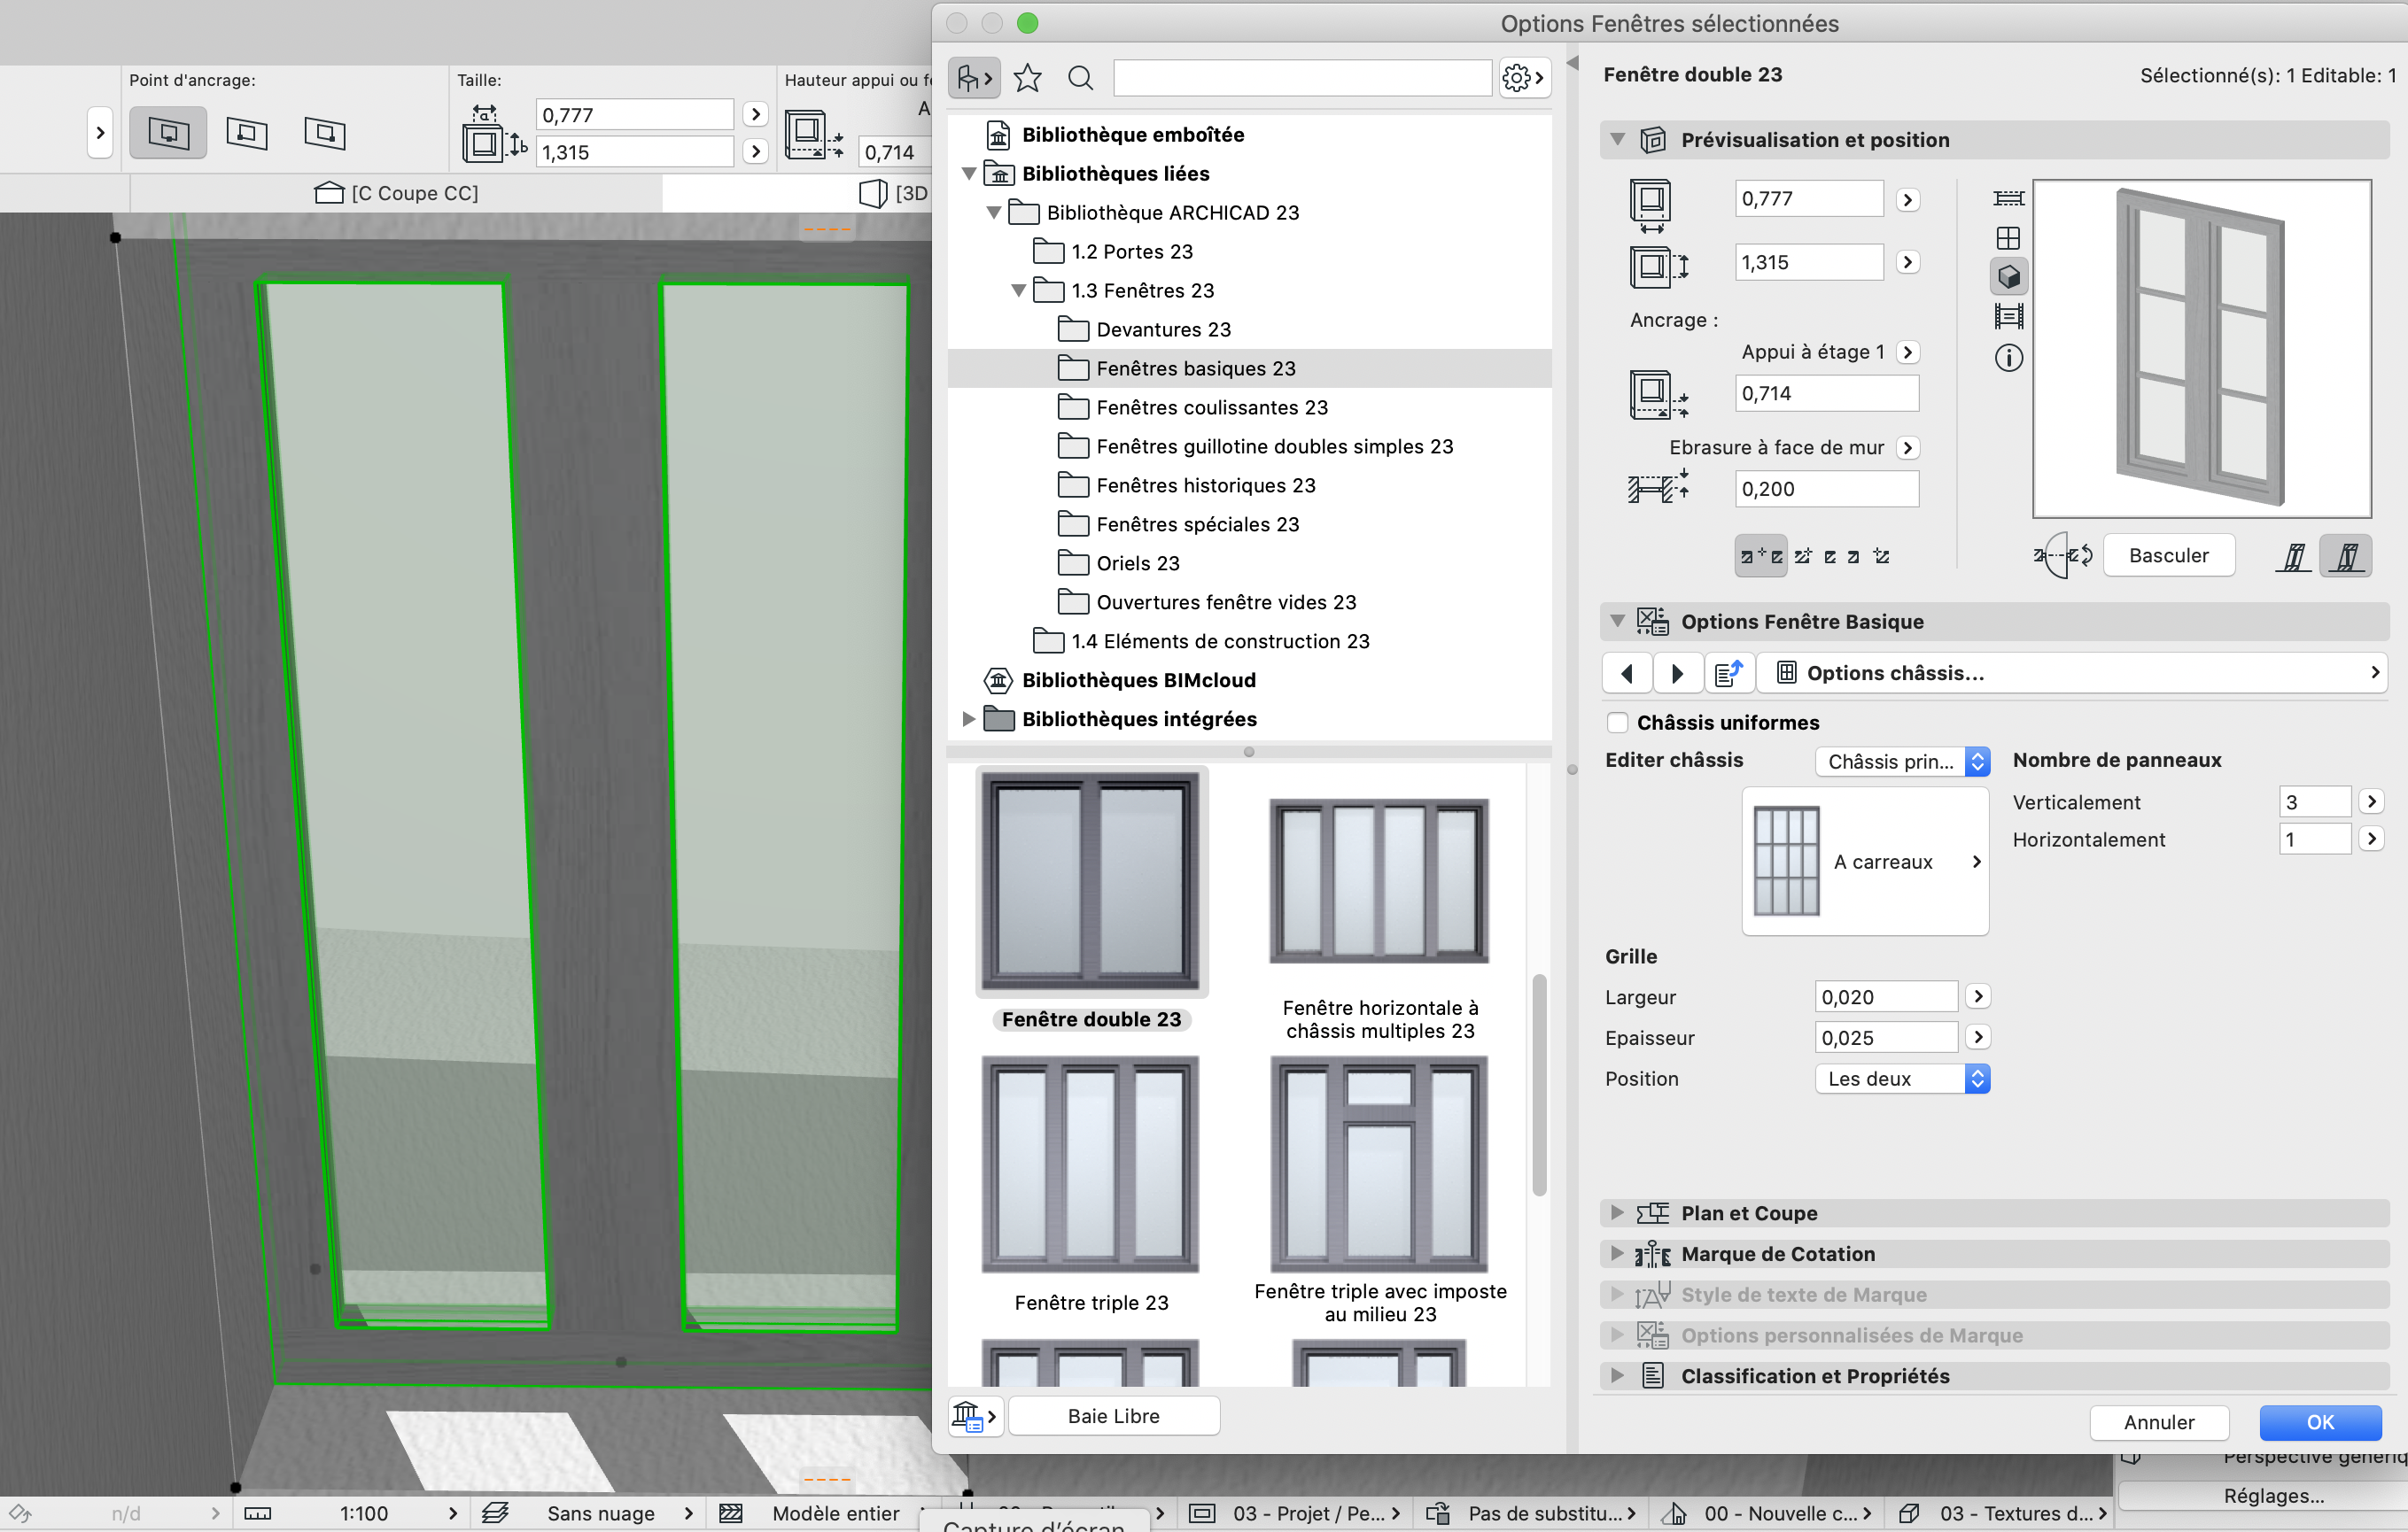The image size is (2408, 1532).
Task: Select Fenêtres coulissantes 23 folder
Action: click(1211, 407)
